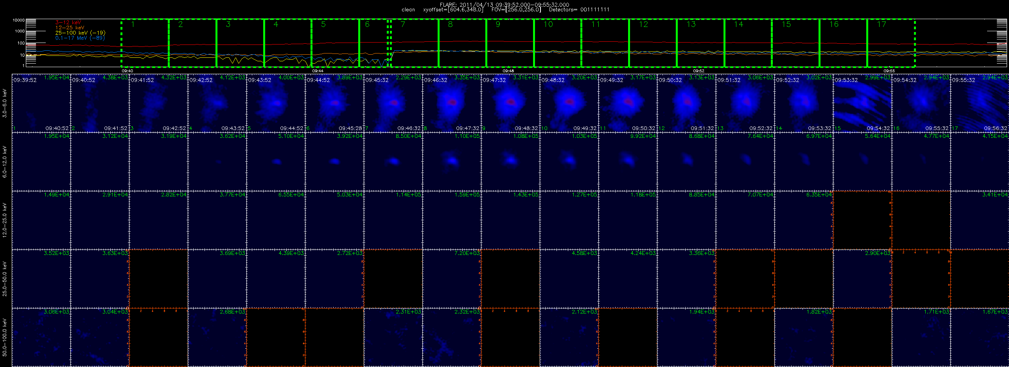Screen dimensions: 1009x367
Task: Open the 12-25 keV image with peak 1.49E+04
Action: 41,220
